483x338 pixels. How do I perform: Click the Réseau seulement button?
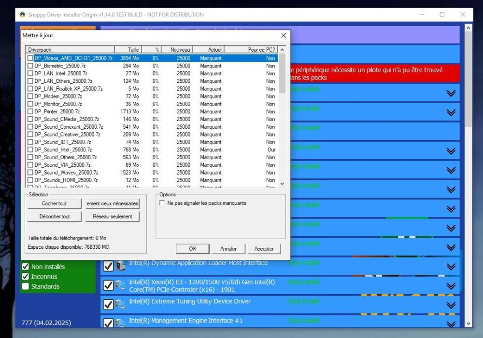coord(113,216)
